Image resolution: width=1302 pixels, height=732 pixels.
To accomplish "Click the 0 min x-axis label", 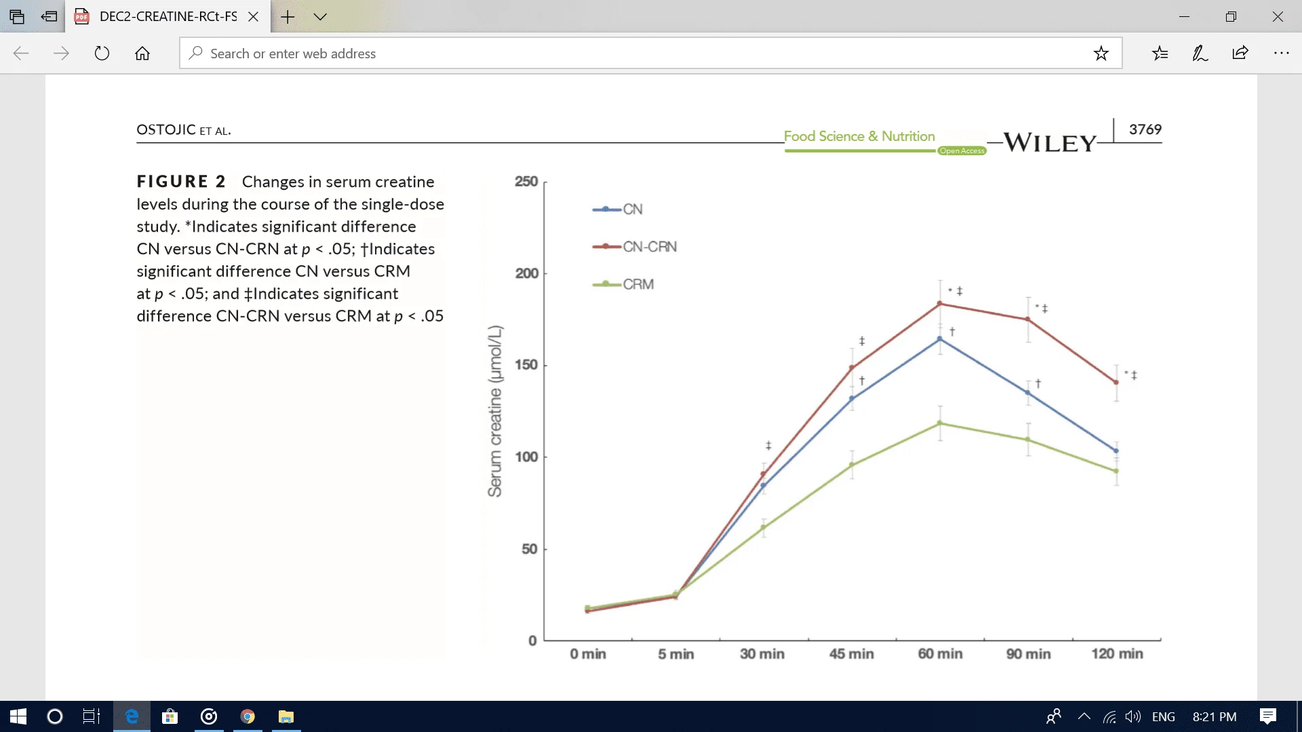I will click(x=588, y=654).
